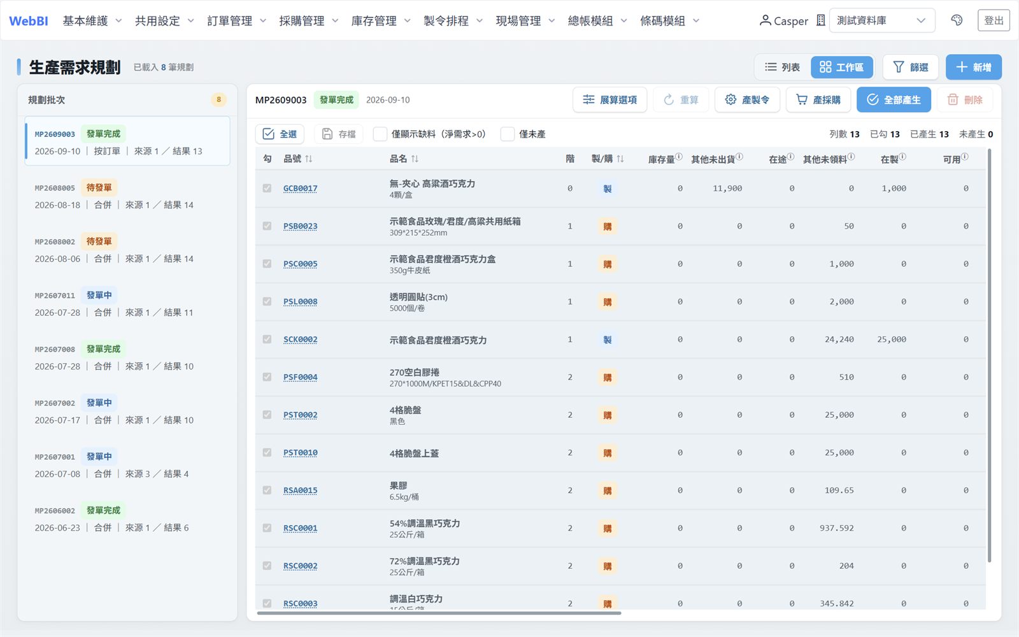Toggle 僅顯示缺料 checkbox
This screenshot has height=637, width=1019.
pyautogui.click(x=380, y=134)
